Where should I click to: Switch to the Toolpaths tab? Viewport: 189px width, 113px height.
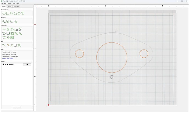16,7
